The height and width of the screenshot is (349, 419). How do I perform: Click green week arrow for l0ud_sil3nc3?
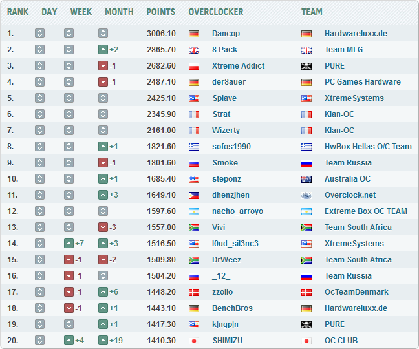point(69,244)
